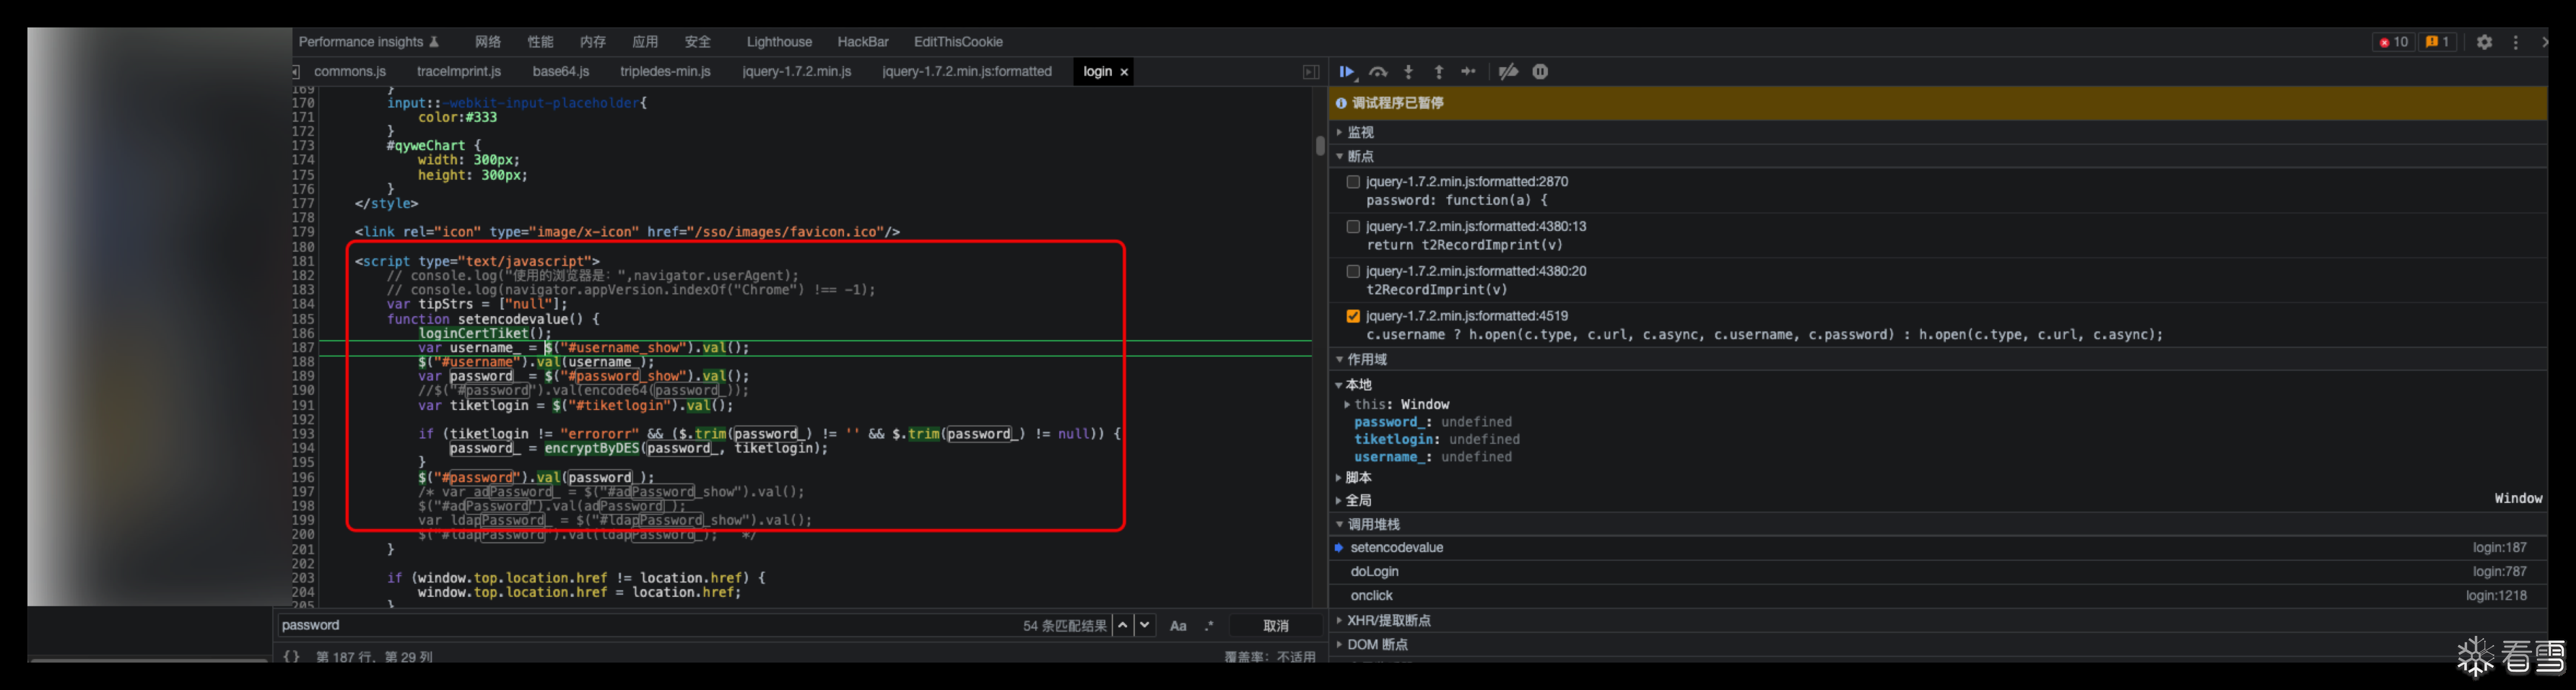This screenshot has height=690, width=2576.
Task: Expand DOM 断点 section
Action: [x=1340, y=645]
